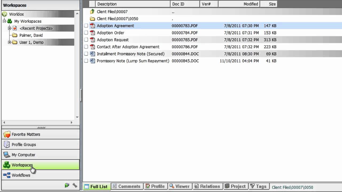Click the Word icon for Installment Promissory Note
Screen dimensions: 342x192
pyautogui.click(x=92, y=54)
